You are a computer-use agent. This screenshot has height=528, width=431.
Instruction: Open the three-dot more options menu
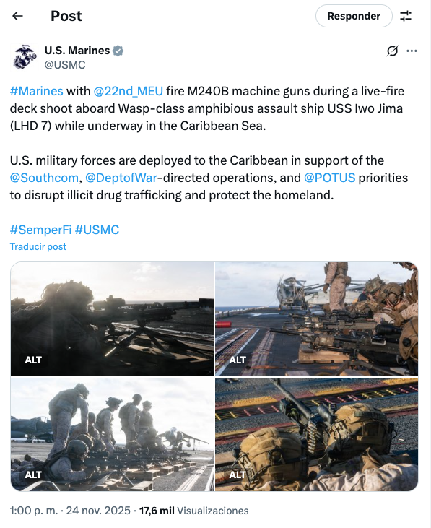(412, 51)
